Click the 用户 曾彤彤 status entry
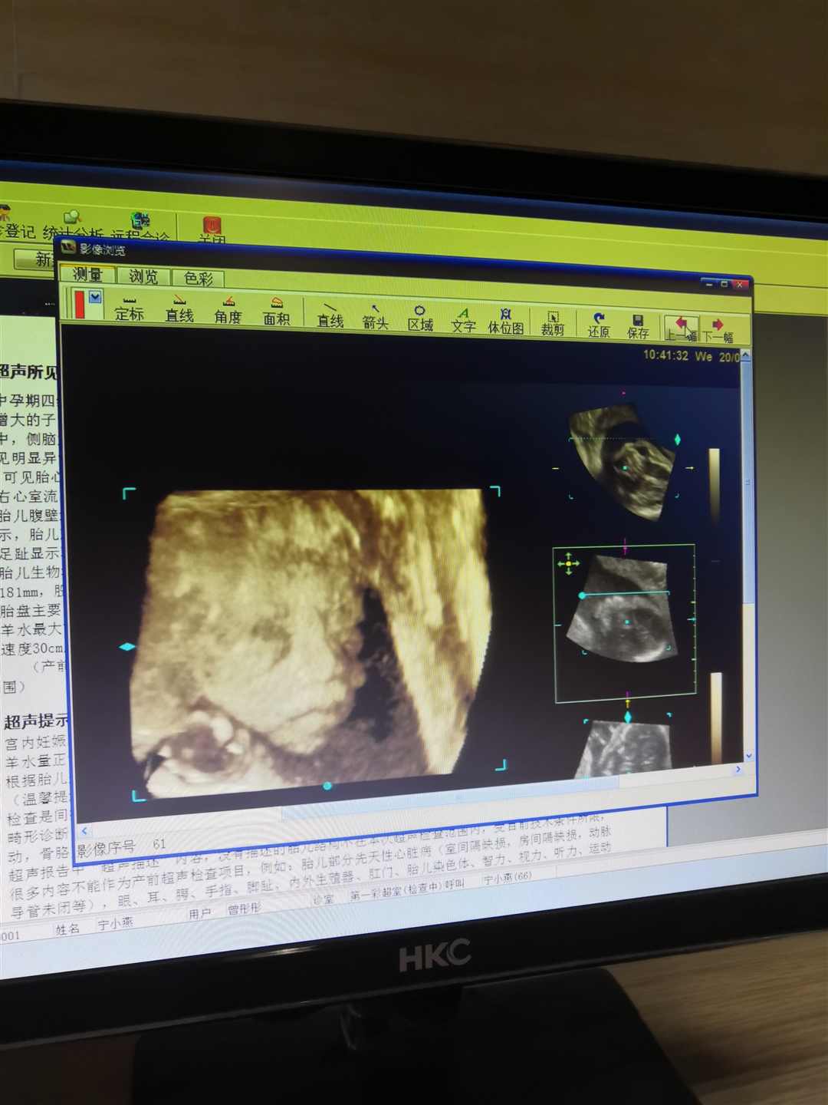 click(x=225, y=911)
